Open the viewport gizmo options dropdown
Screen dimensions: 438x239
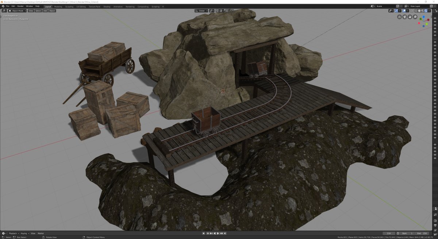coord(400,11)
